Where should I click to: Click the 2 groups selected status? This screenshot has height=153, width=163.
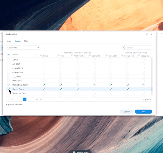point(14,105)
